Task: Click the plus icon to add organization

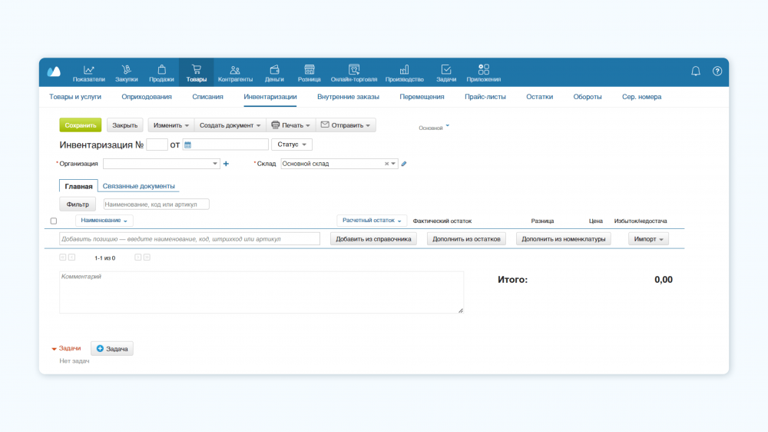Action: [x=226, y=164]
